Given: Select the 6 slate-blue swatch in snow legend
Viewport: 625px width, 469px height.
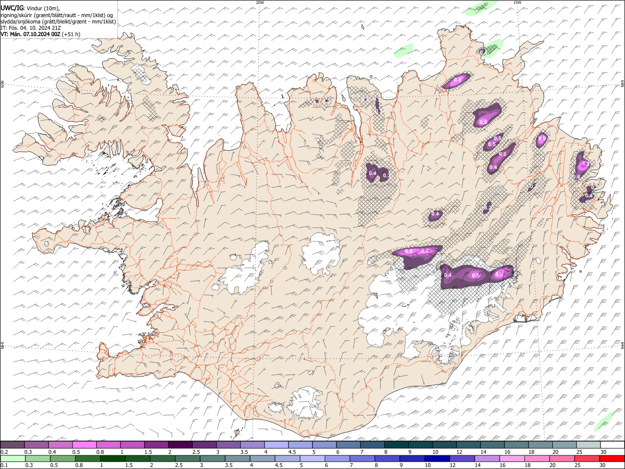Looking at the screenshot, I should 348,445.
